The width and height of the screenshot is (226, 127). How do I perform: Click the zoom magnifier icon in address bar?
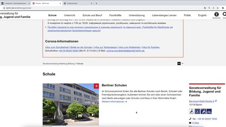tap(209, 8)
